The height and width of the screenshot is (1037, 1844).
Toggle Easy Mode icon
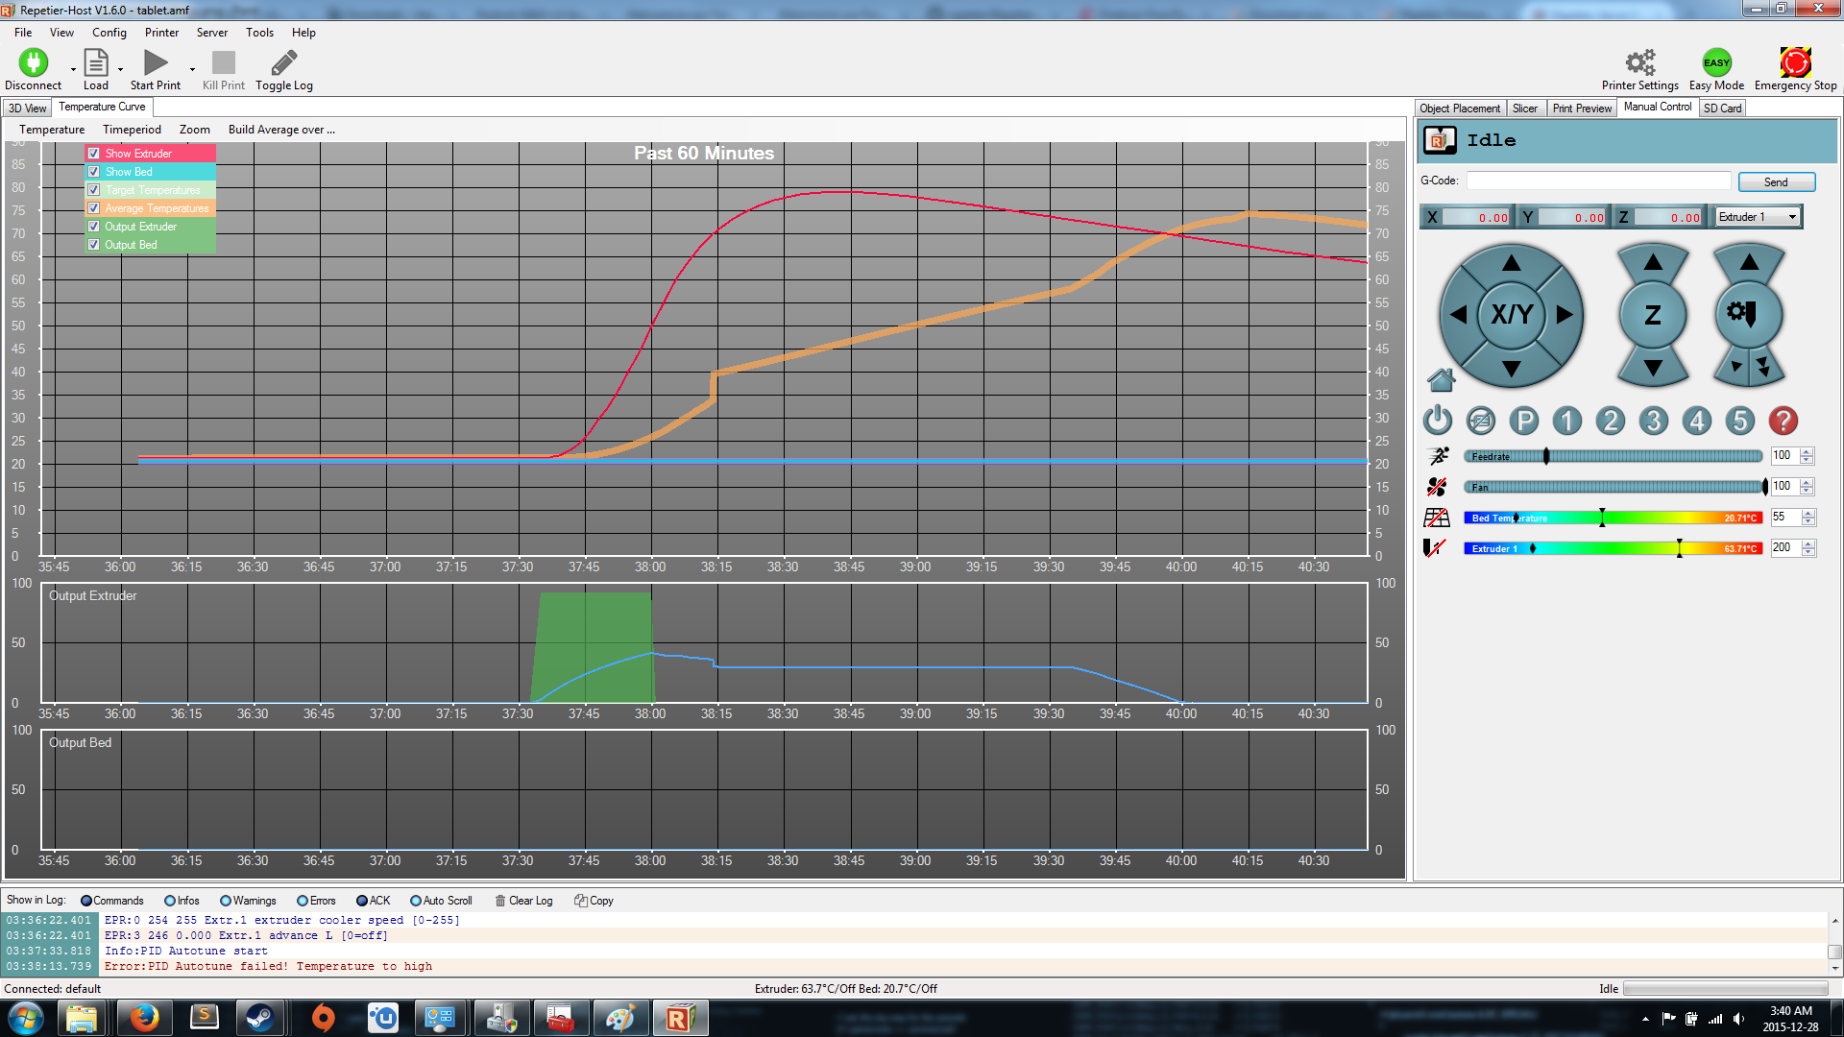pos(1716,63)
